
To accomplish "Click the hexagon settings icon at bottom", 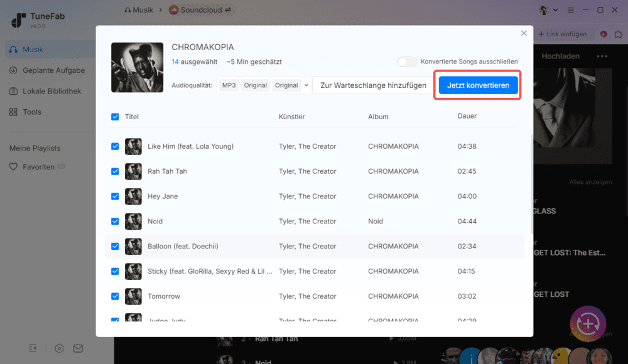I will click(x=59, y=348).
